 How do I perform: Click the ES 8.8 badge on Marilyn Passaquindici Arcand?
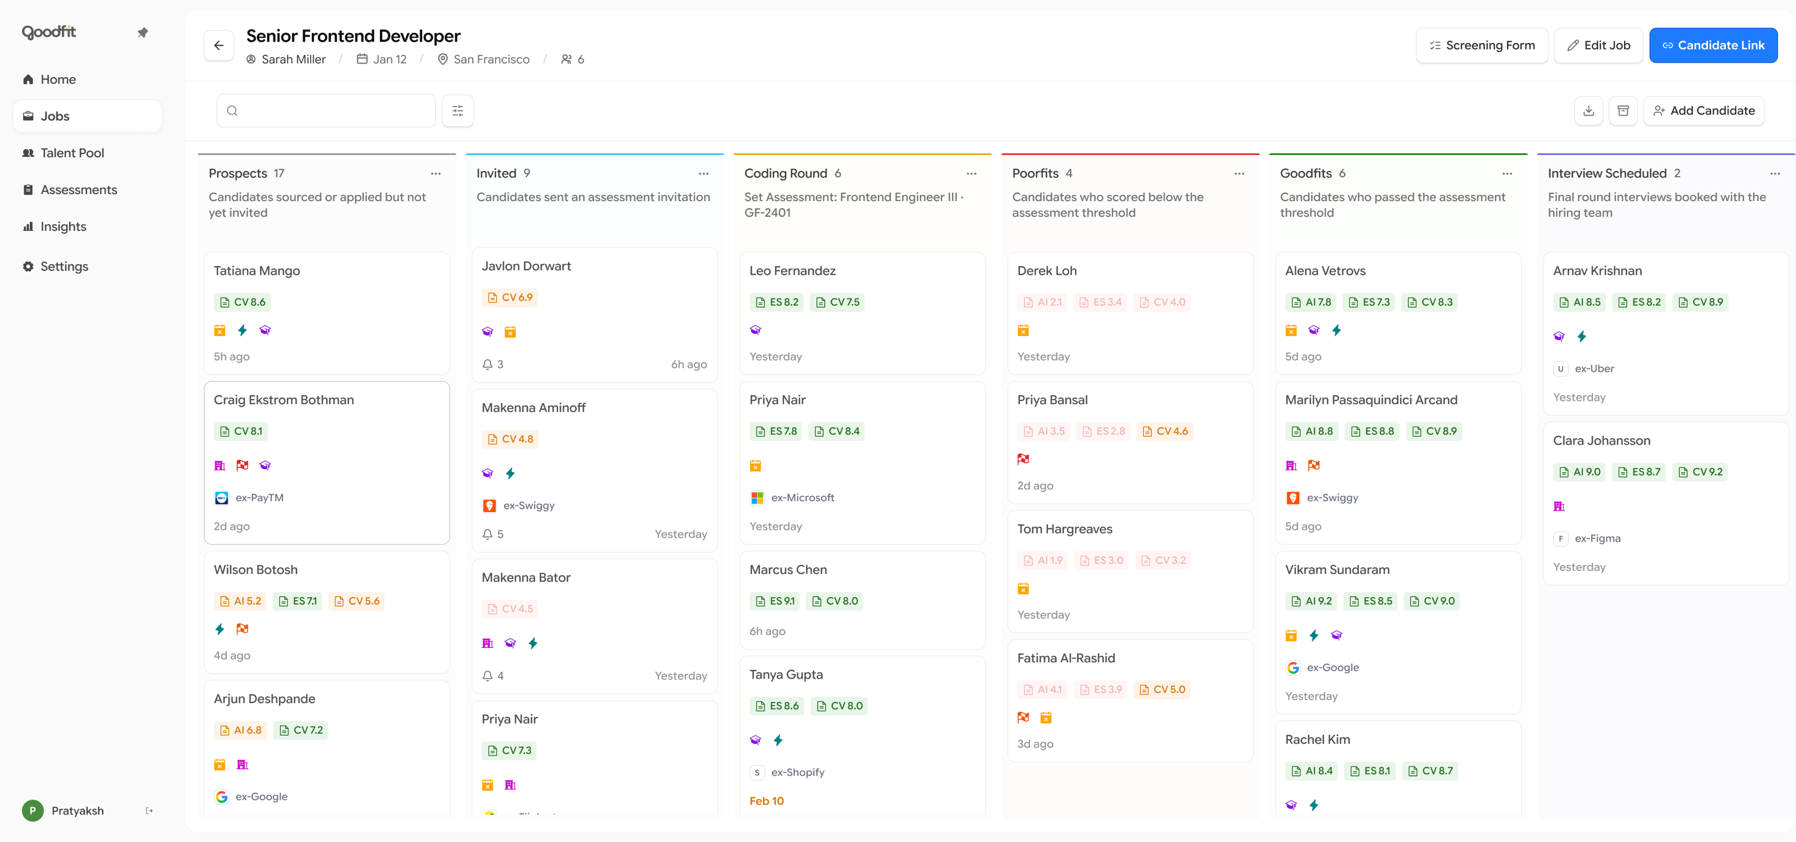(1372, 431)
